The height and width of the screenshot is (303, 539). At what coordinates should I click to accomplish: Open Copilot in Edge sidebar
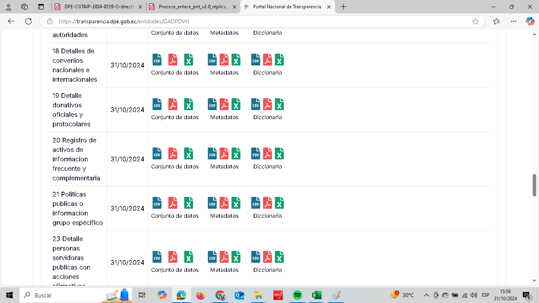(530, 21)
